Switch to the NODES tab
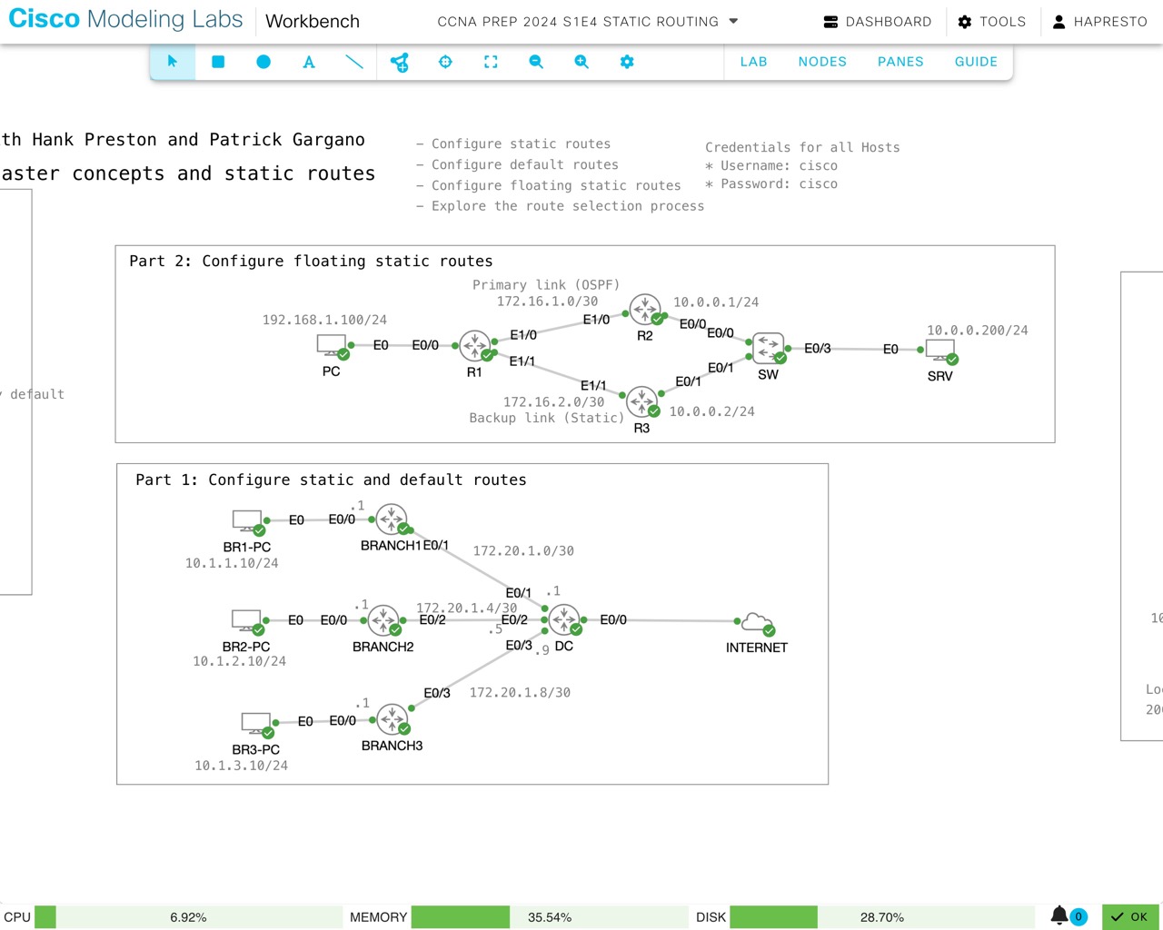This screenshot has width=1163, height=930. click(822, 62)
